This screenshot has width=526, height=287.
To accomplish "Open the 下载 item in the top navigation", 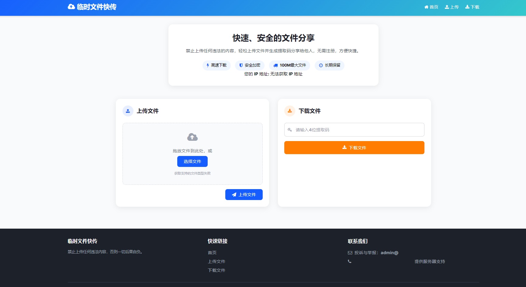I will [x=472, y=6].
